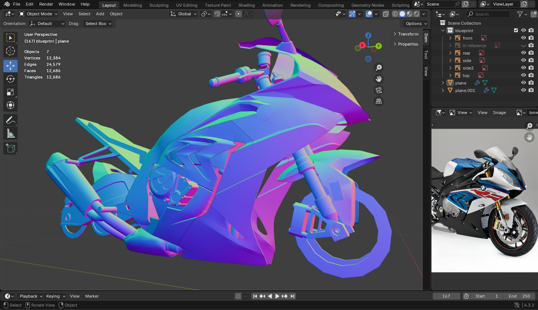Select the Annotate tool

point(10,120)
